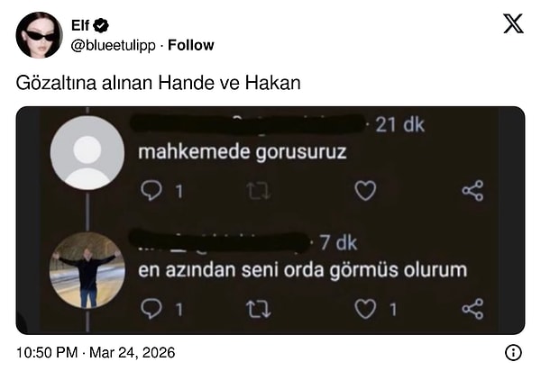Viewport: 541px width, 380px height.
Task: Like the 'en azından seni orda' comment
Action: (x=365, y=309)
